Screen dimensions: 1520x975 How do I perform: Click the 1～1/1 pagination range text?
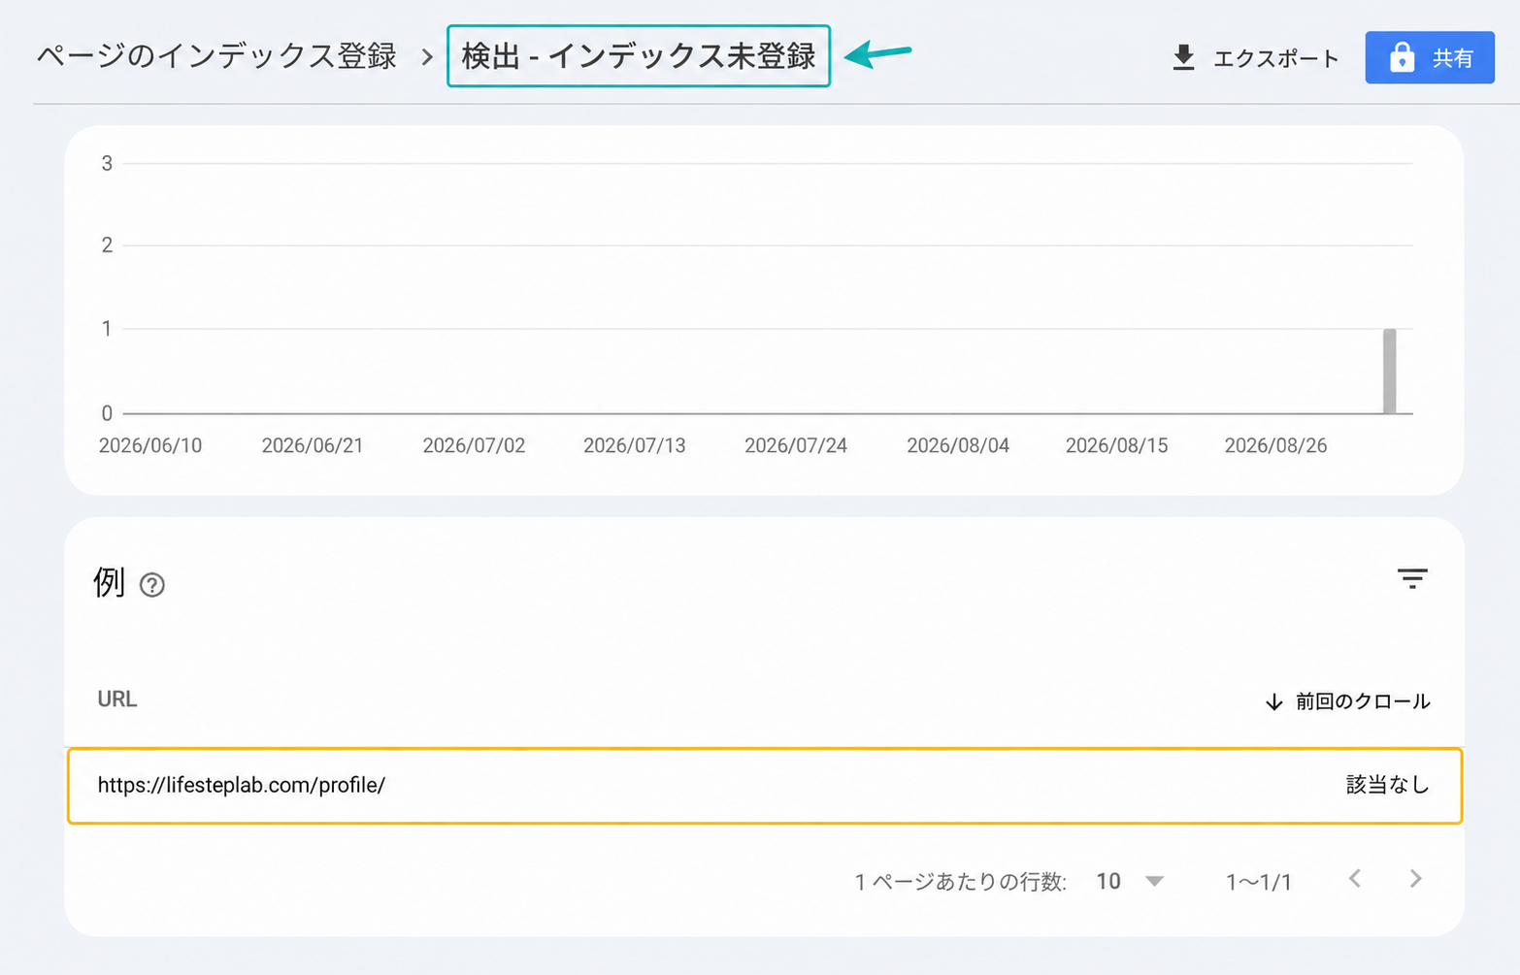(x=1259, y=882)
